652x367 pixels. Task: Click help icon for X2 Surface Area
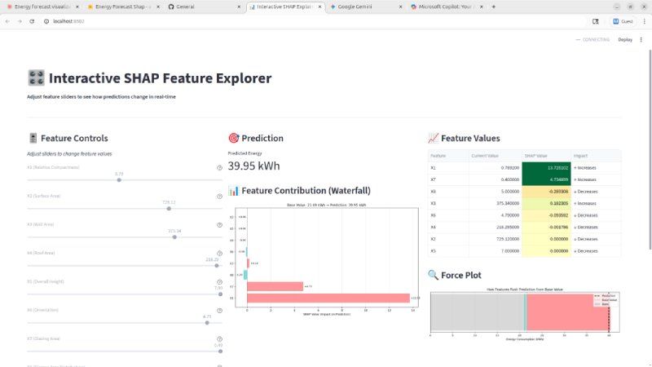pyautogui.click(x=219, y=197)
